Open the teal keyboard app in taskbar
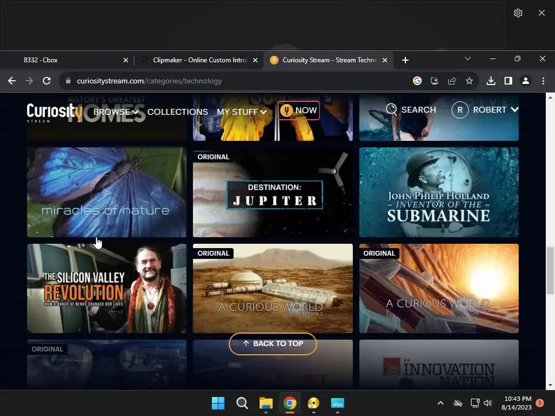The height and width of the screenshot is (416, 555). [x=337, y=403]
